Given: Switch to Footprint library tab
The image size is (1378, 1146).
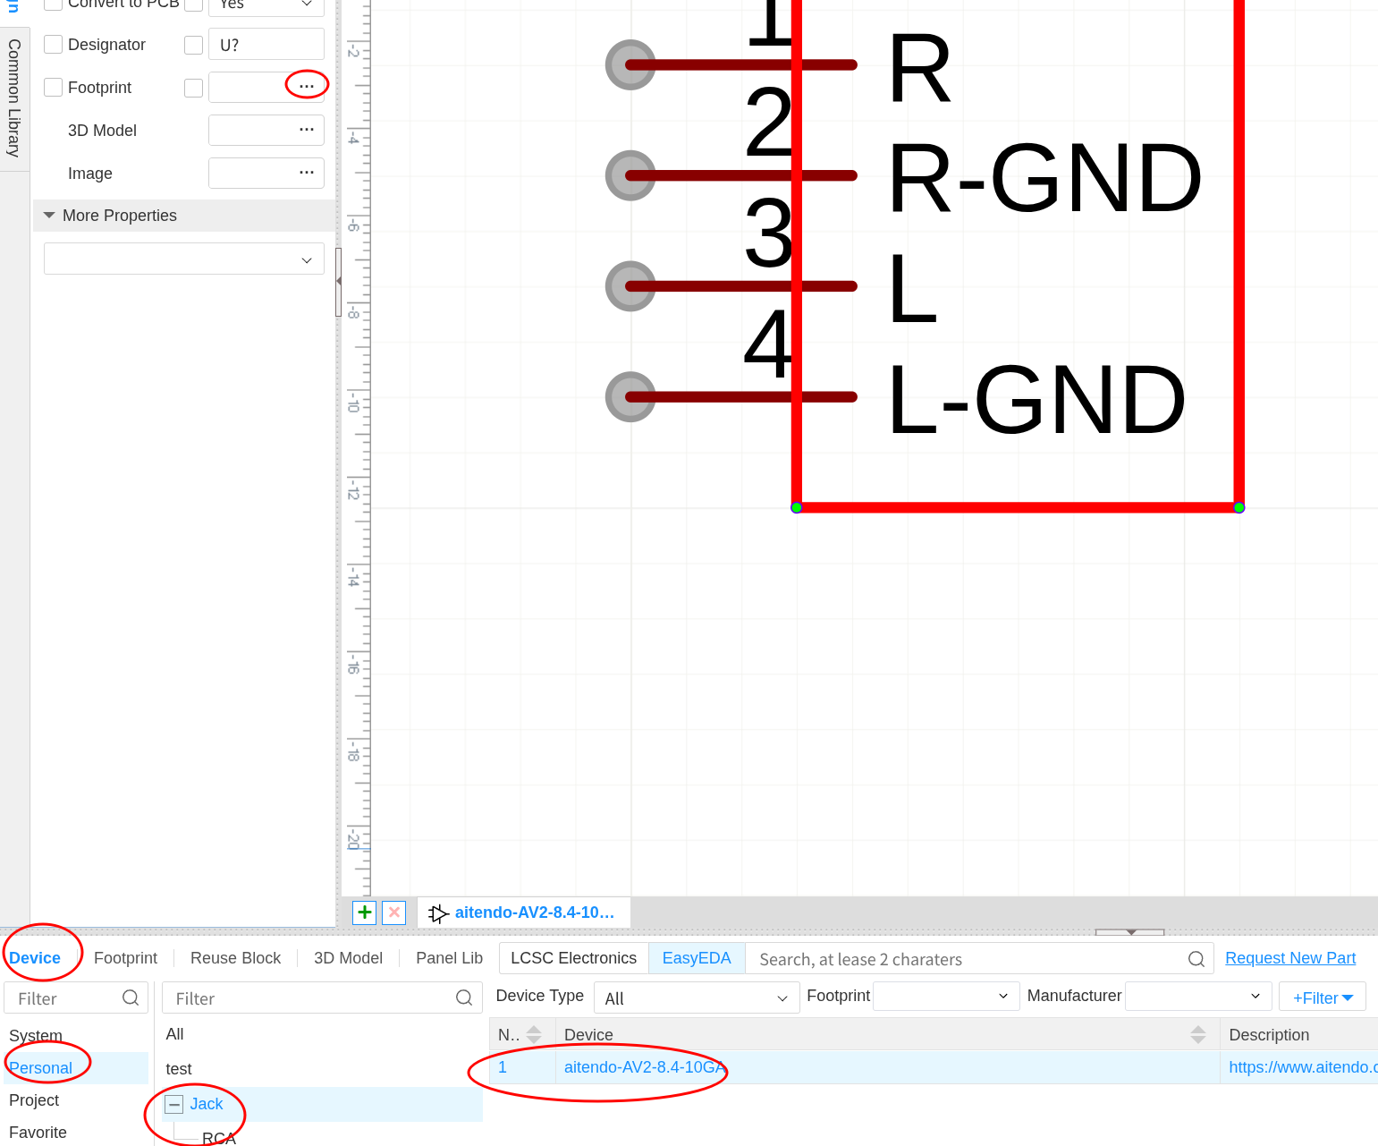Looking at the screenshot, I should 125,958.
